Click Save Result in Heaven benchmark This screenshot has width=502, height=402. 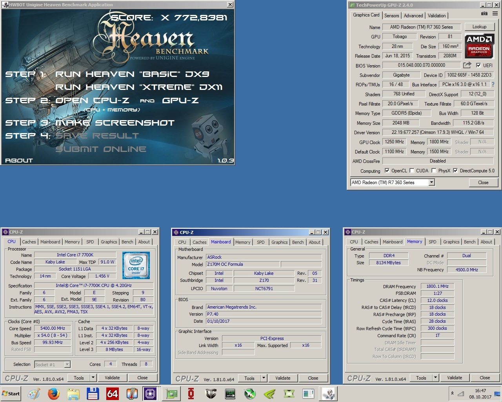pos(97,136)
